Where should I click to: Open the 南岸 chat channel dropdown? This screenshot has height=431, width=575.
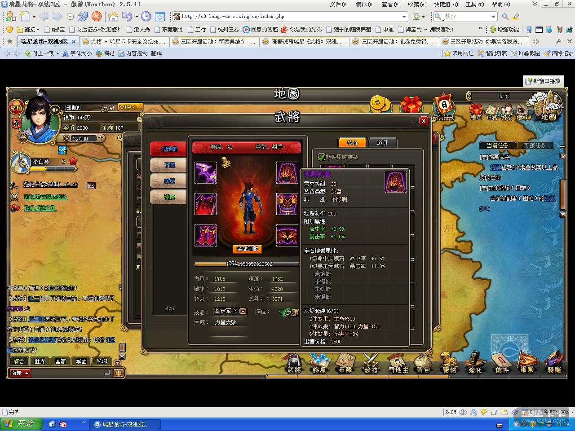(20, 373)
